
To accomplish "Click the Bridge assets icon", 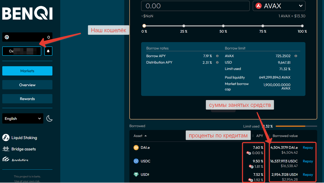I will coord(6,149).
